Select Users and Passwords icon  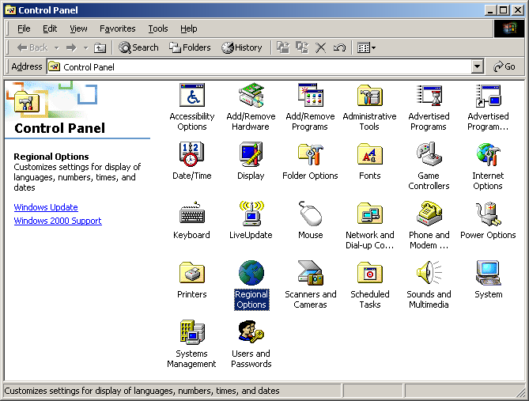point(251,332)
